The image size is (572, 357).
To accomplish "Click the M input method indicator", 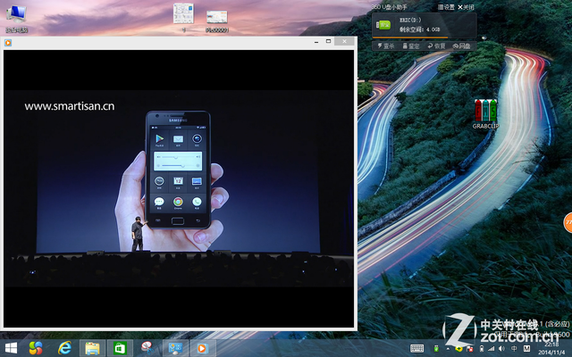I will point(526,349).
